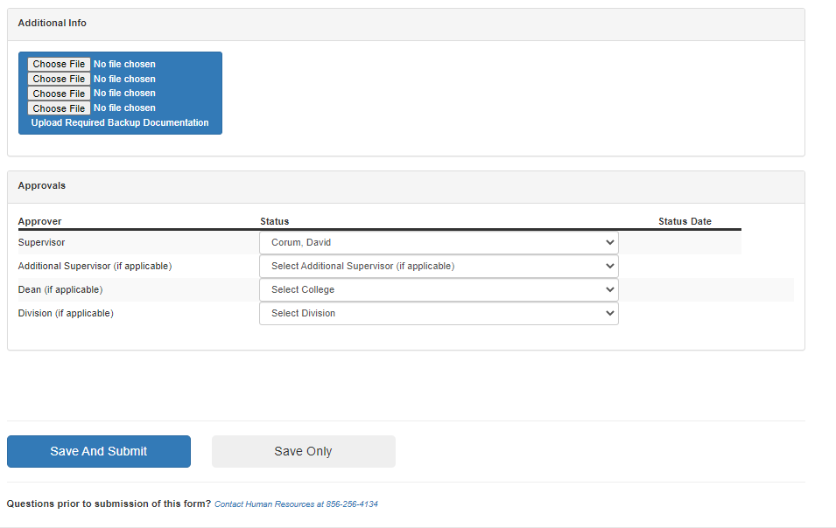Click the first Choose File button
836x528 pixels.
coord(59,64)
